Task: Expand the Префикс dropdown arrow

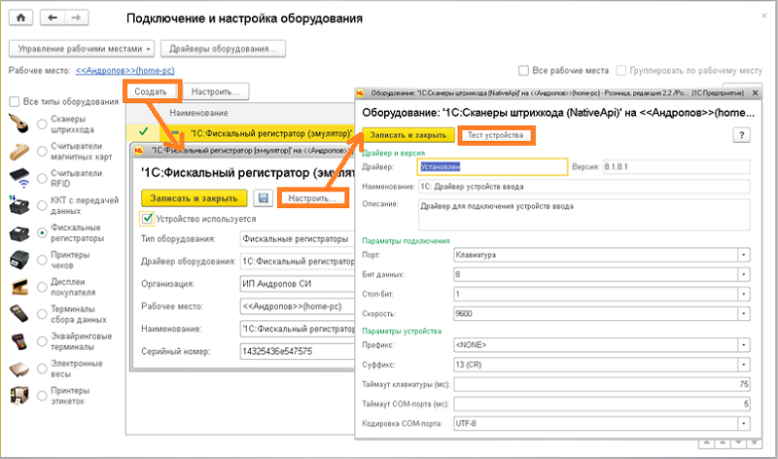Action: click(x=744, y=345)
